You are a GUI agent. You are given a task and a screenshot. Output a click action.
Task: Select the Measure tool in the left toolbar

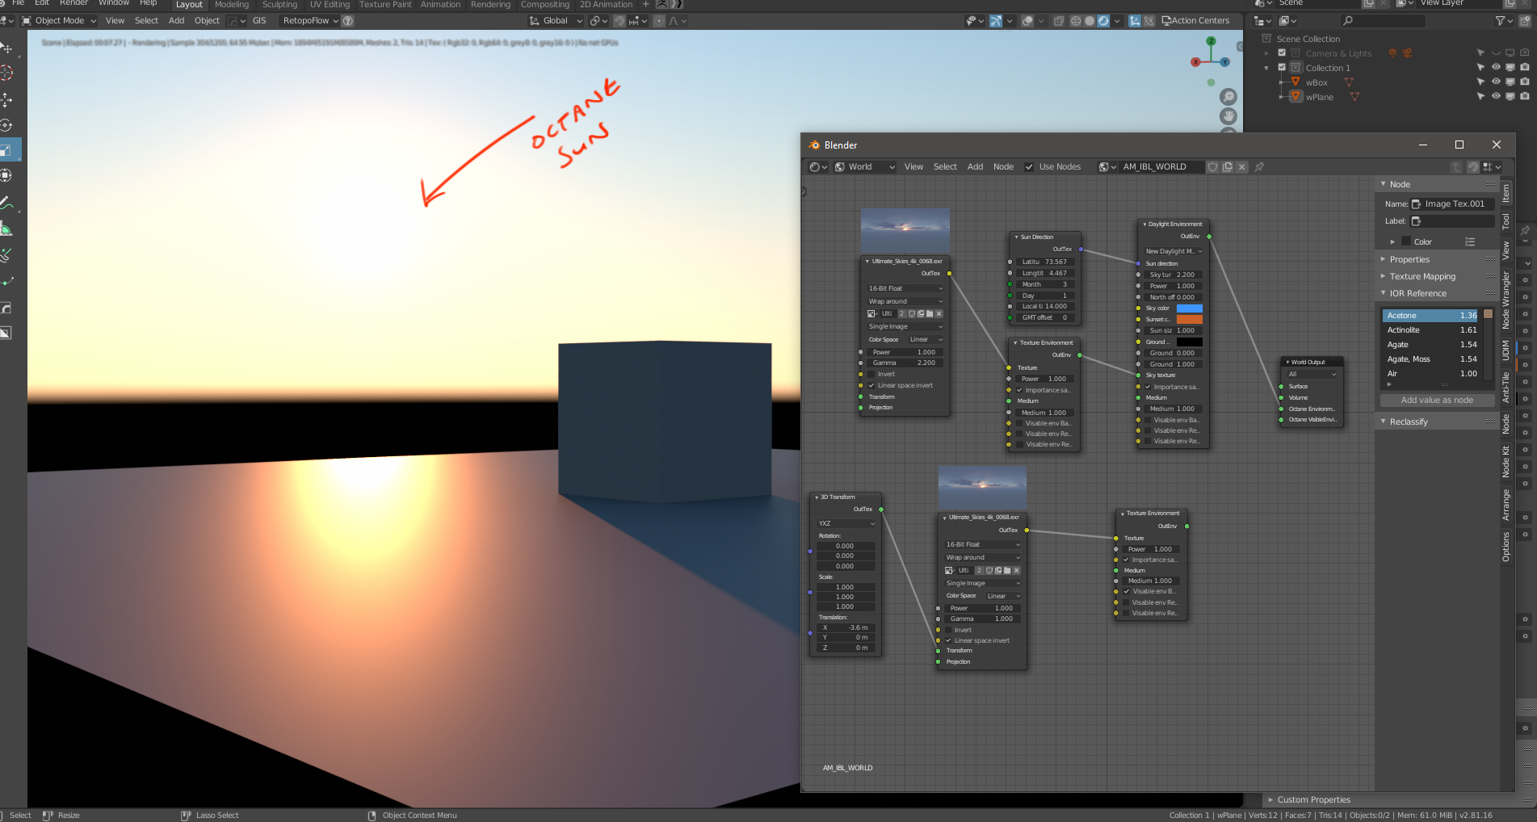6,229
